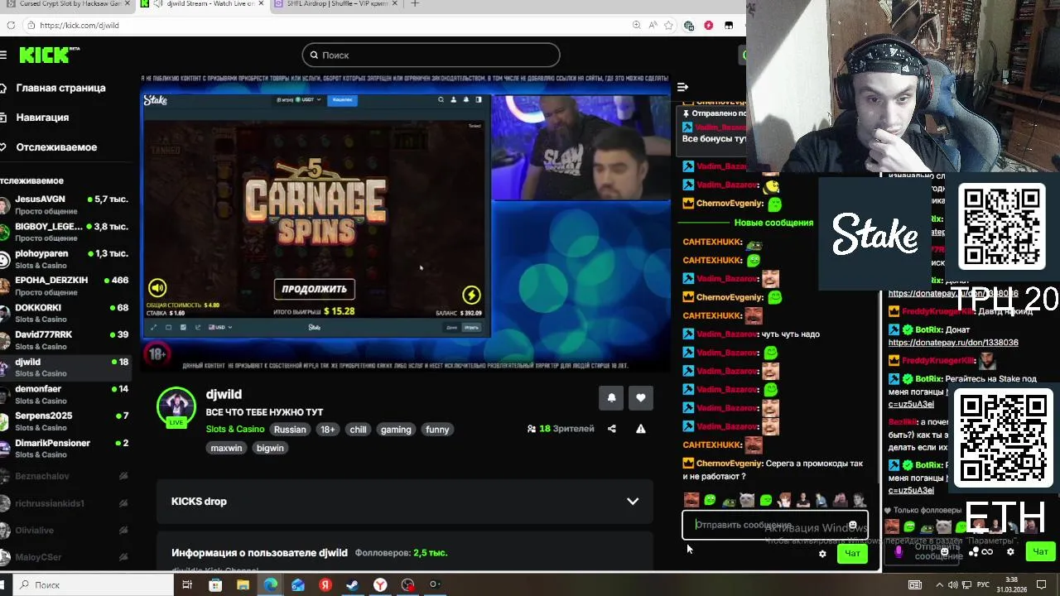The height and width of the screenshot is (596, 1060).
Task: Open Yandex Browser red Y taskbar icon
Action: (380, 584)
